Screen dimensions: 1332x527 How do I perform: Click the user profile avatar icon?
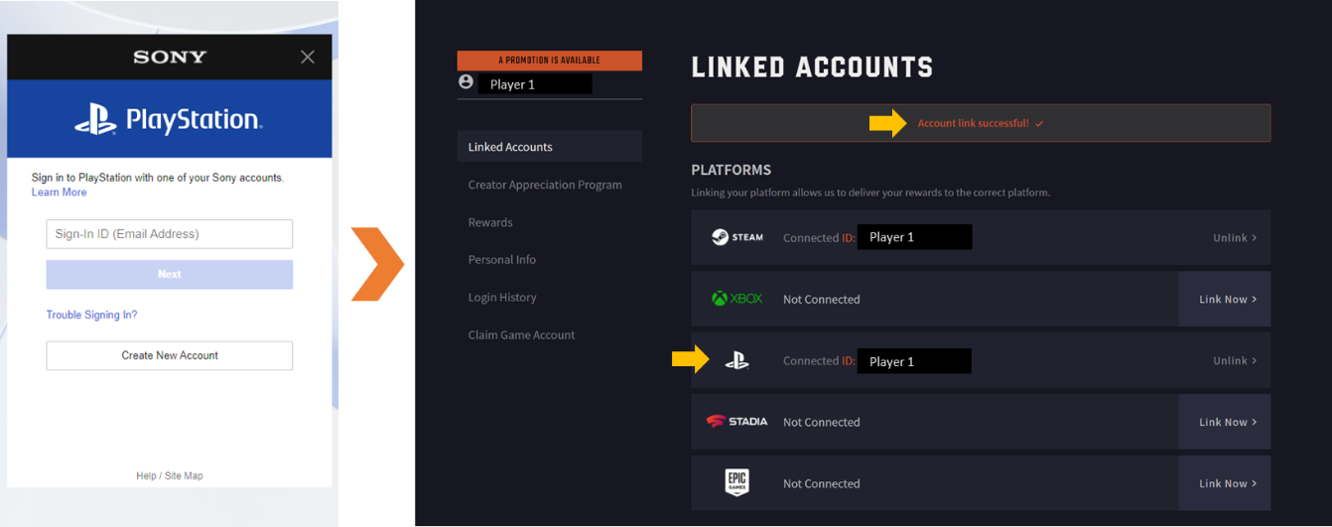point(466,82)
